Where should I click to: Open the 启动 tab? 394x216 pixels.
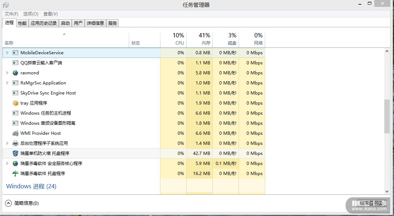pyautogui.click(x=65, y=23)
